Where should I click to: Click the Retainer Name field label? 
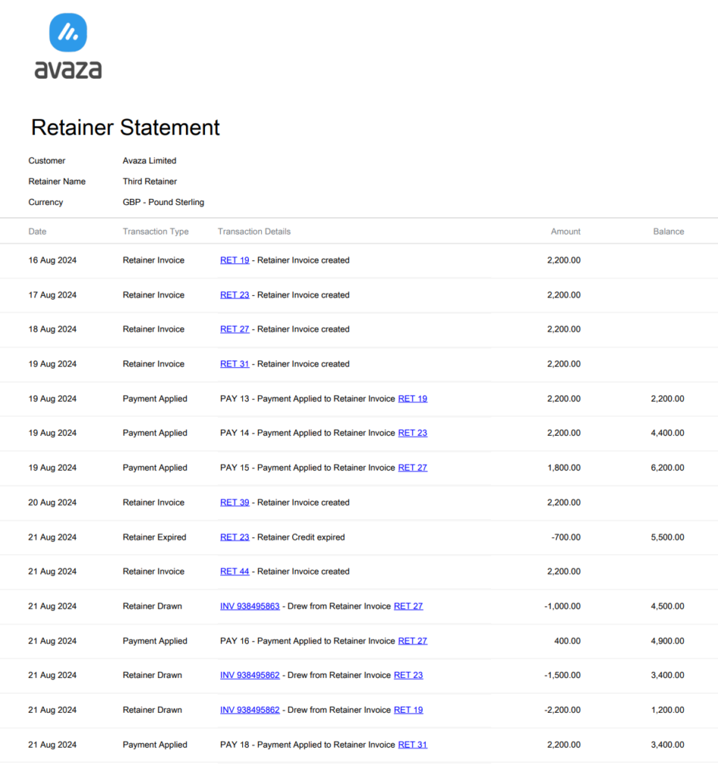pyautogui.click(x=57, y=182)
